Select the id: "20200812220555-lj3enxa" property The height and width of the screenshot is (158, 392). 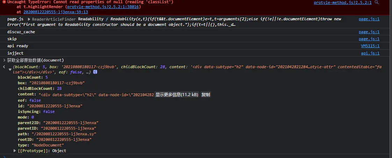50,106
